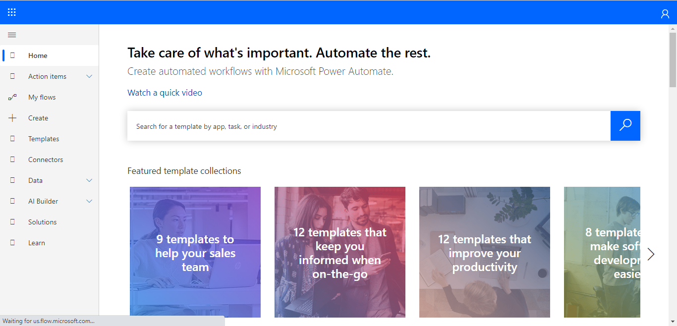The image size is (677, 326).
Task: Click the user account icon
Action: (665, 13)
